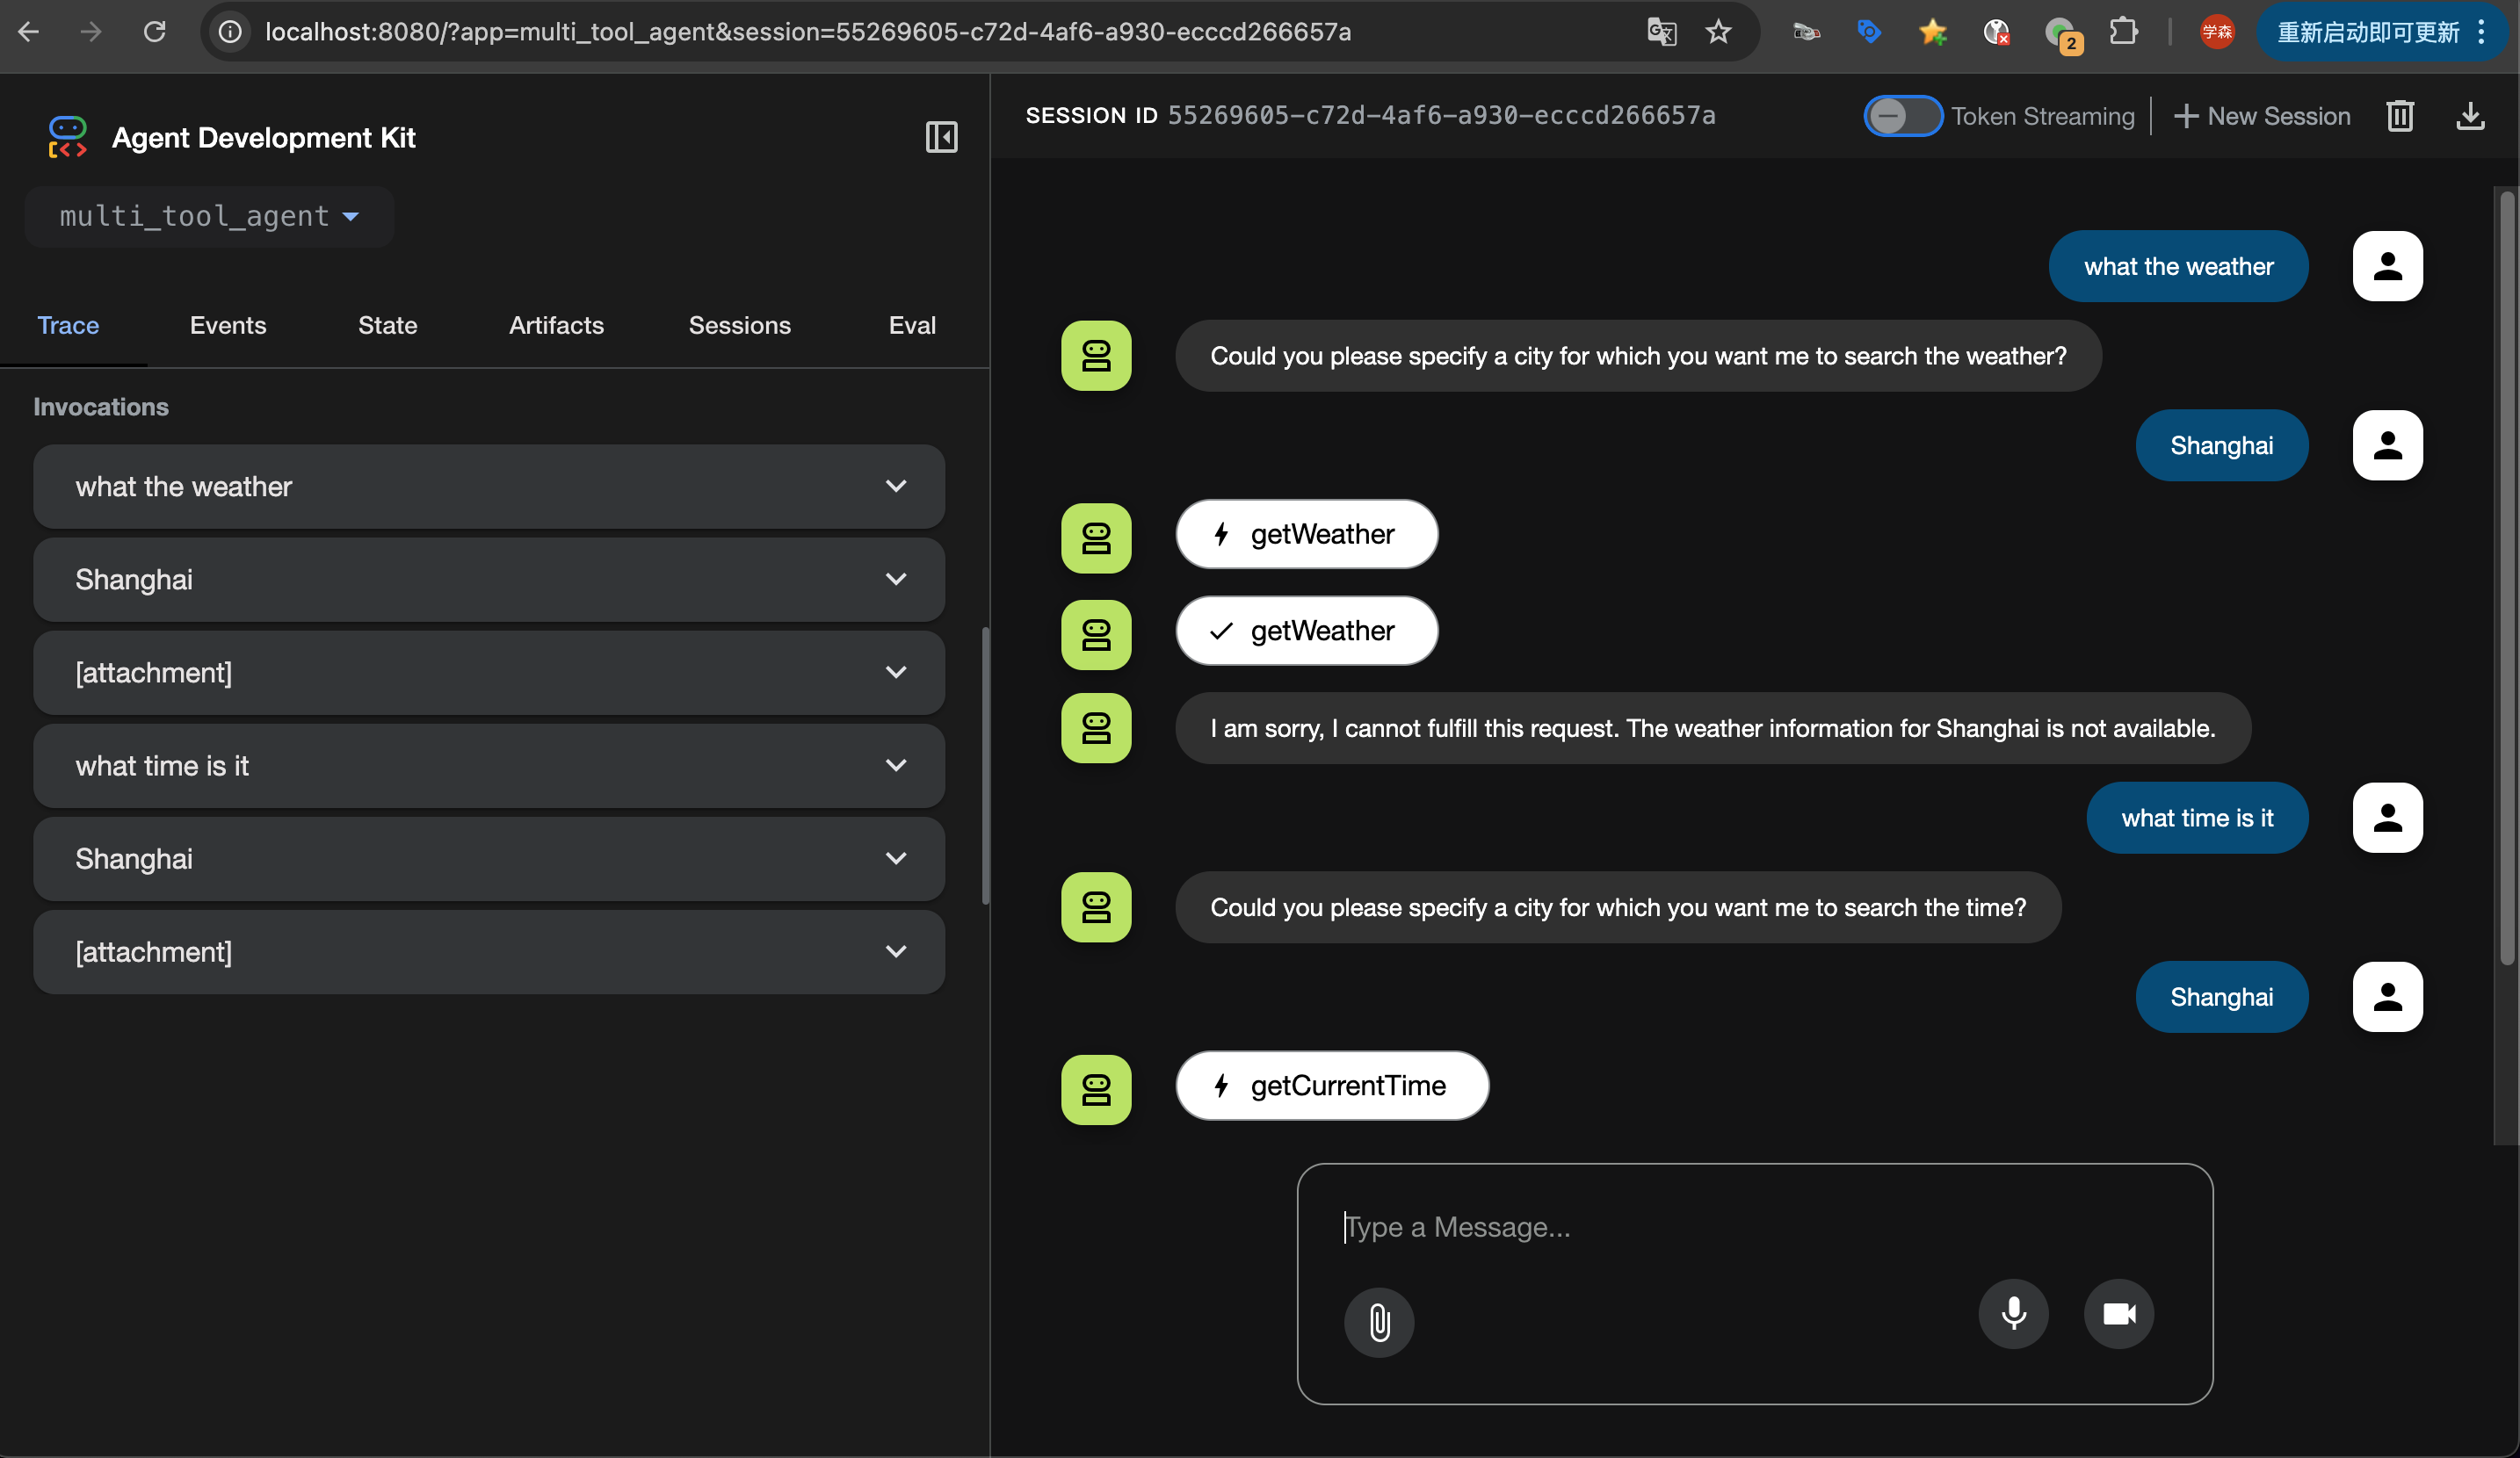
Task: Toggle the Token Streaming switch
Action: [x=1901, y=116]
